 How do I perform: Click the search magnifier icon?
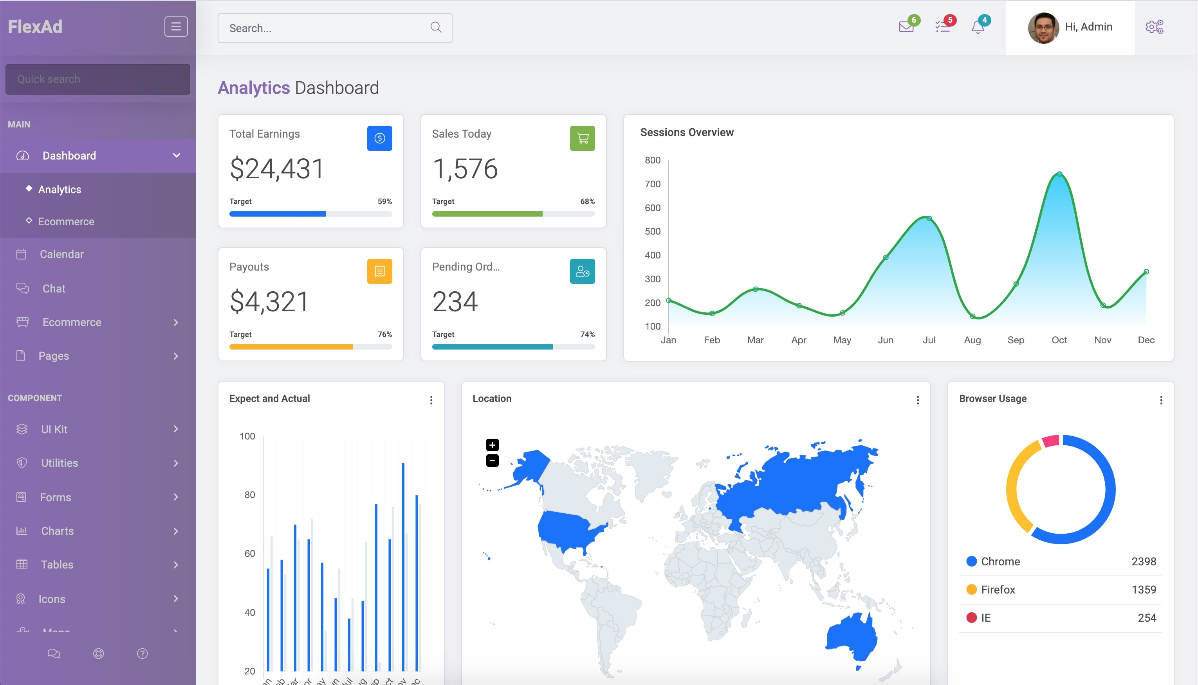436,28
